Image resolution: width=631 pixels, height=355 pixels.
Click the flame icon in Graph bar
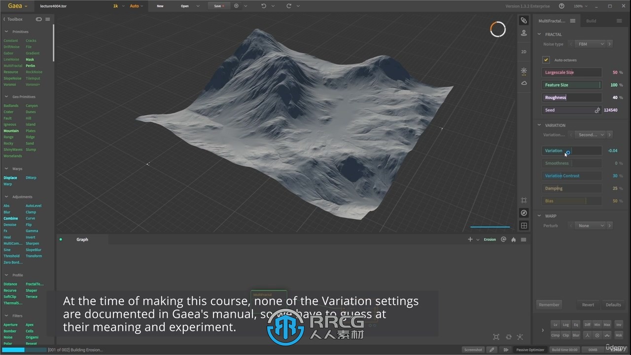click(x=513, y=240)
